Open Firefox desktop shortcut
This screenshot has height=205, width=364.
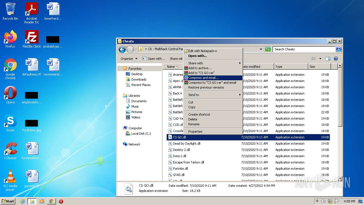[x=10, y=39]
